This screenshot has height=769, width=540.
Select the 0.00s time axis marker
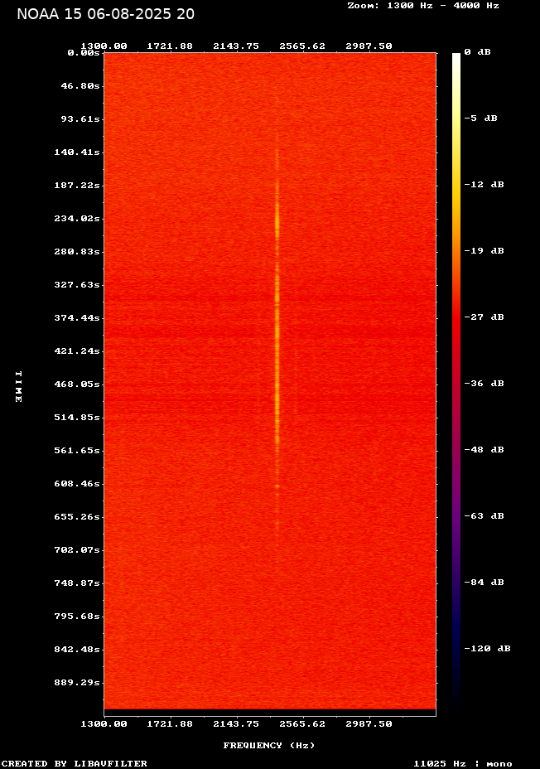tap(84, 52)
